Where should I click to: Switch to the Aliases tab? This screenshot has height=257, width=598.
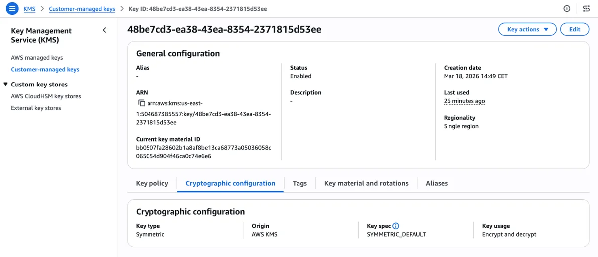(x=437, y=183)
